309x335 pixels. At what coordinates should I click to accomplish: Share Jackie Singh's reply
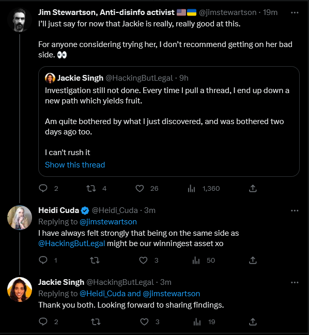click(x=253, y=322)
